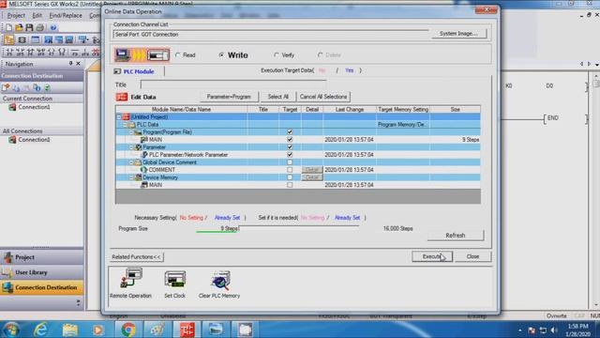Select Connection1 under All Connections
The height and width of the screenshot is (338, 600).
point(34,140)
